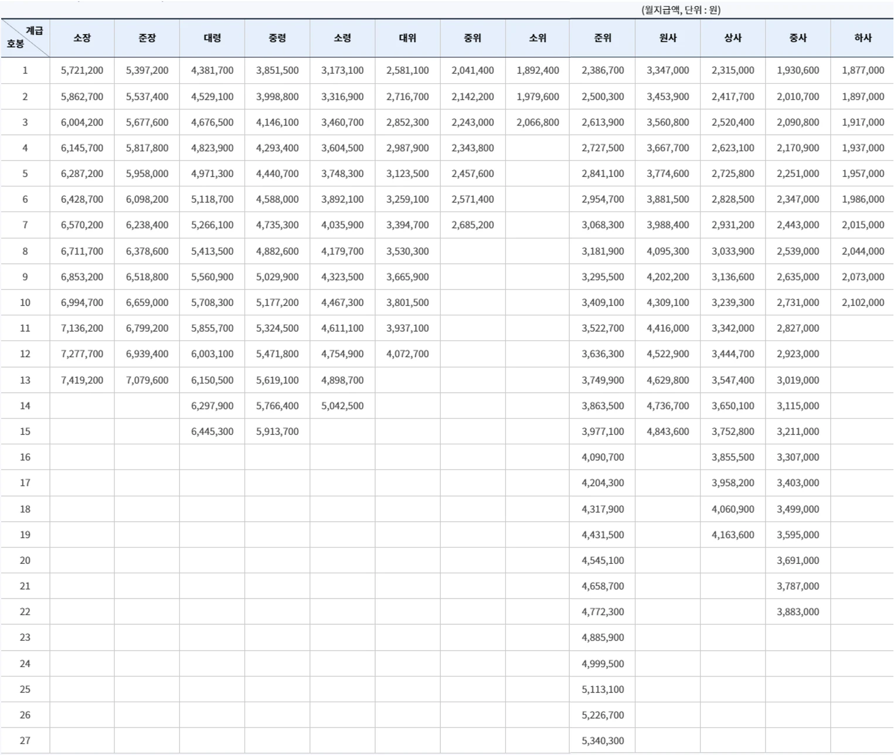Click the 2,685,200 value under 중위
The width and height of the screenshot is (894, 755).
coord(473,225)
